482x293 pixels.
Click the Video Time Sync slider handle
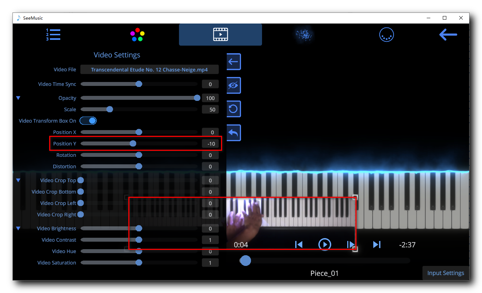139,84
